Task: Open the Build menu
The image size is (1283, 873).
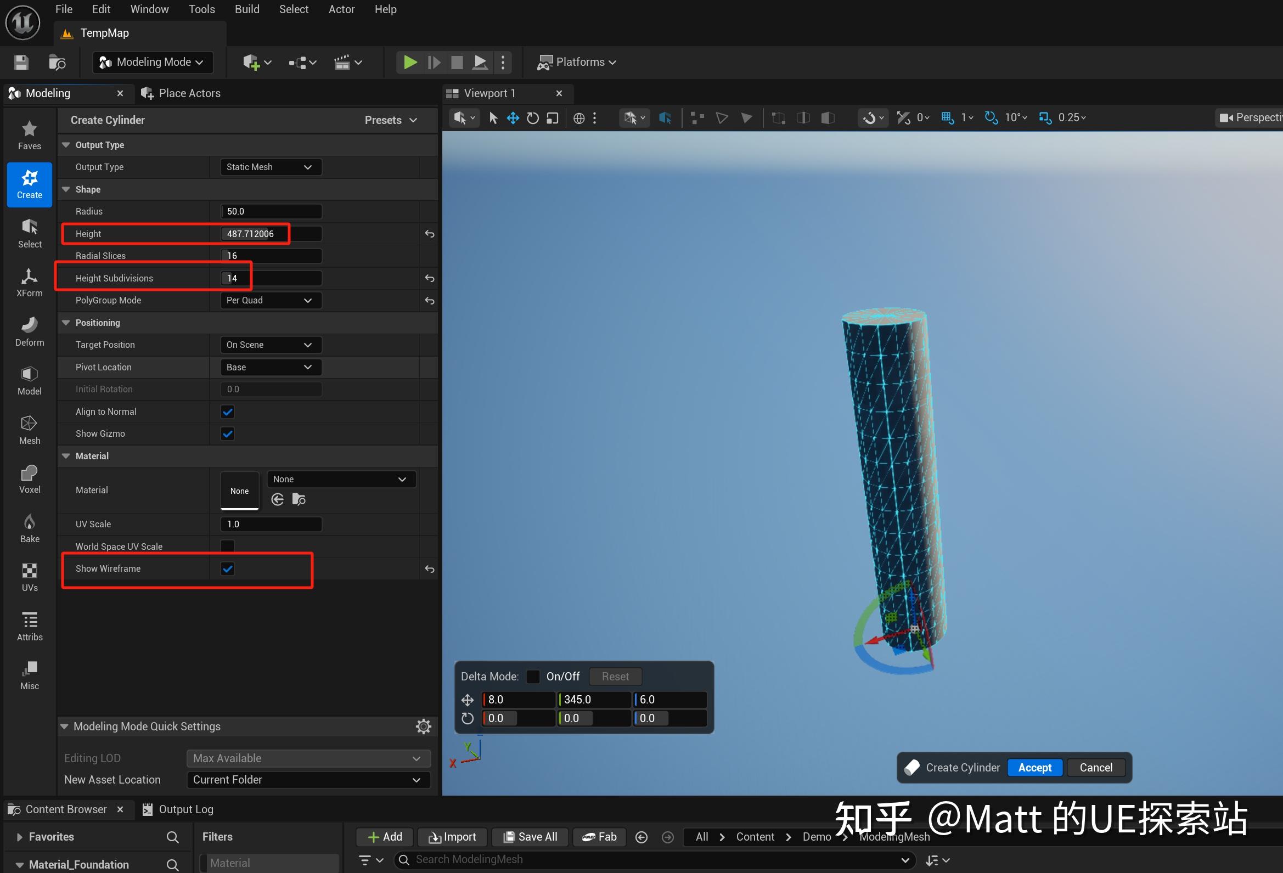Action: pos(247,9)
